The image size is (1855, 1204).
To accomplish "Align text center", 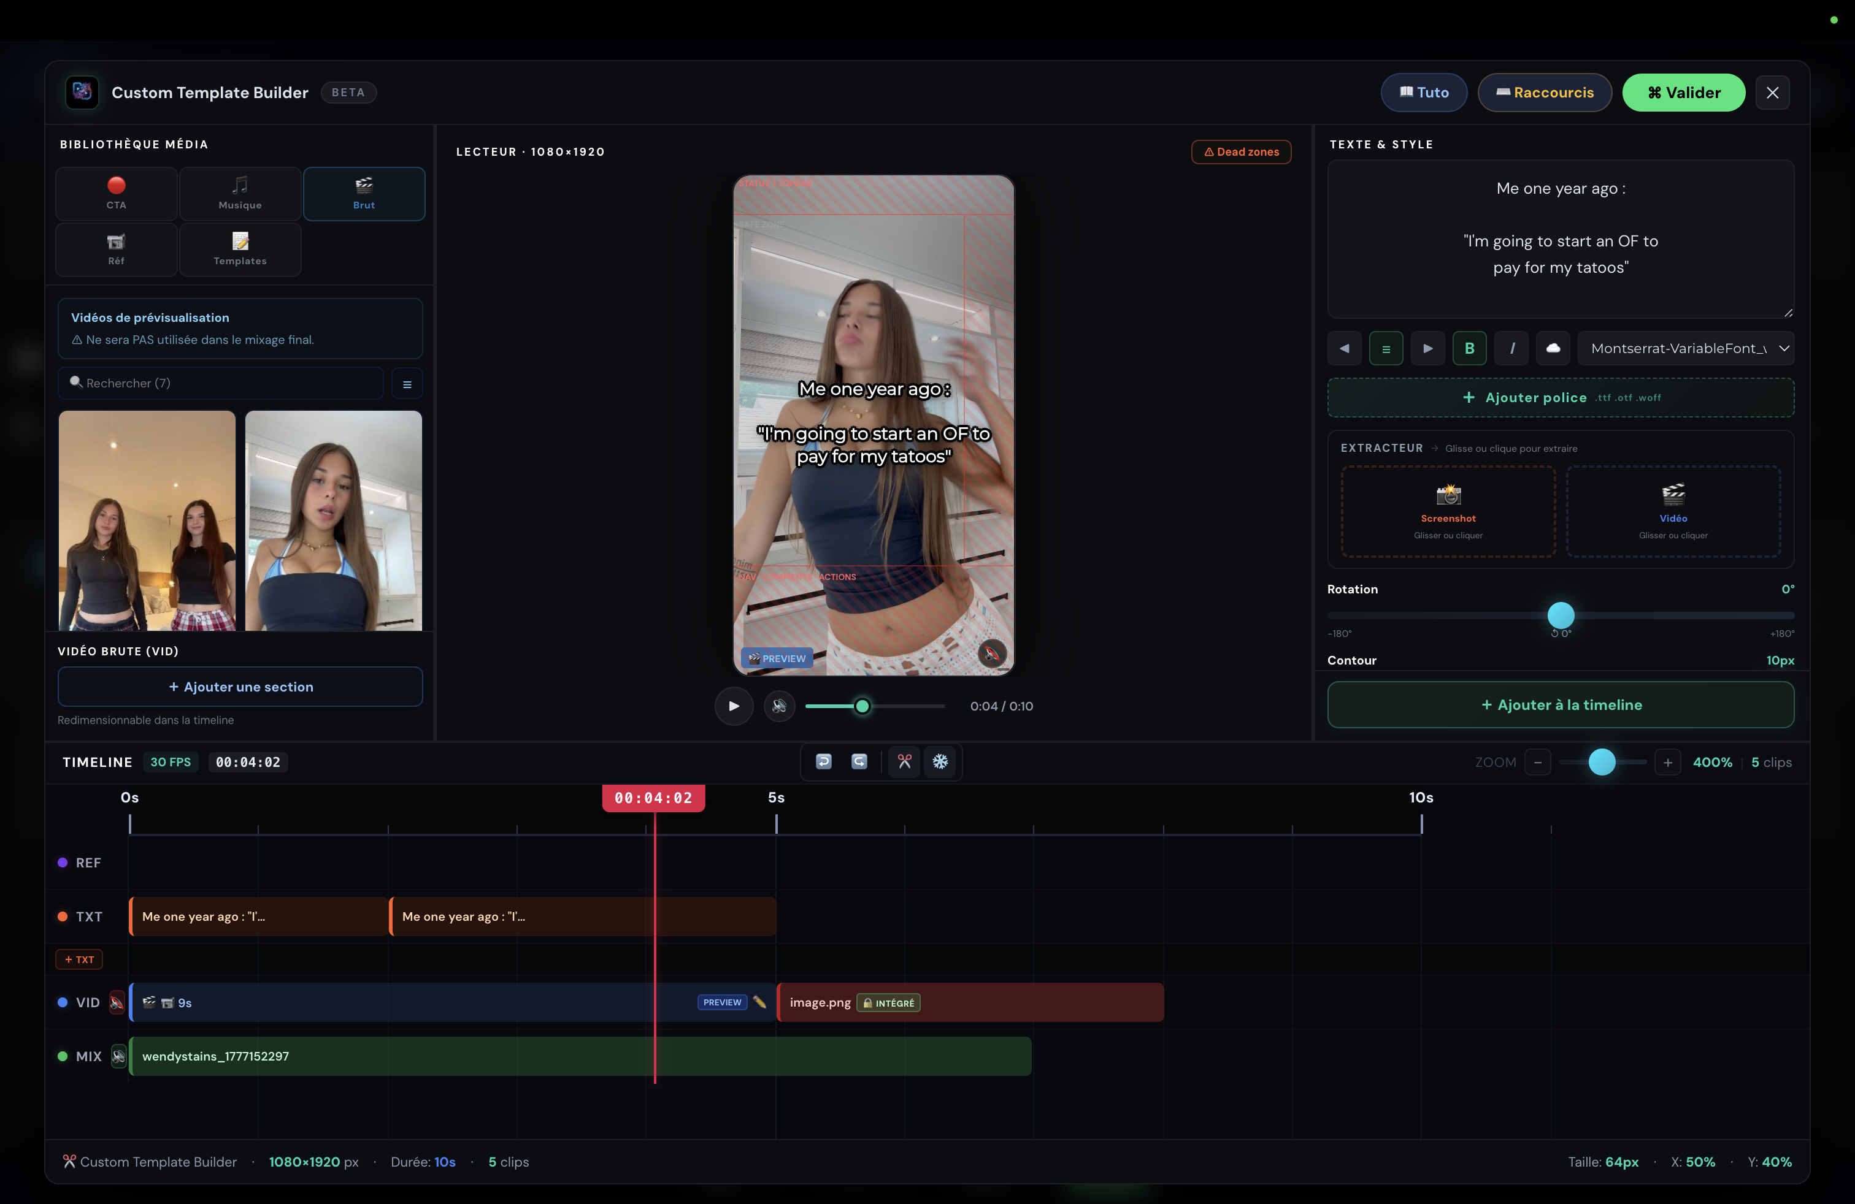I will tap(1386, 349).
